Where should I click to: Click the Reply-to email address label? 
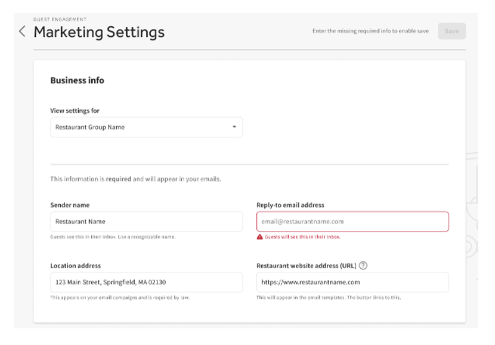tap(290, 205)
